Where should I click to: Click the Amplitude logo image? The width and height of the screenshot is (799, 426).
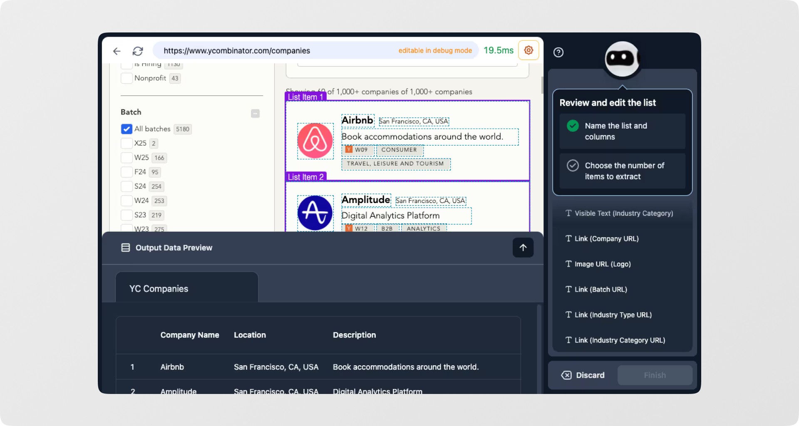tap(315, 213)
